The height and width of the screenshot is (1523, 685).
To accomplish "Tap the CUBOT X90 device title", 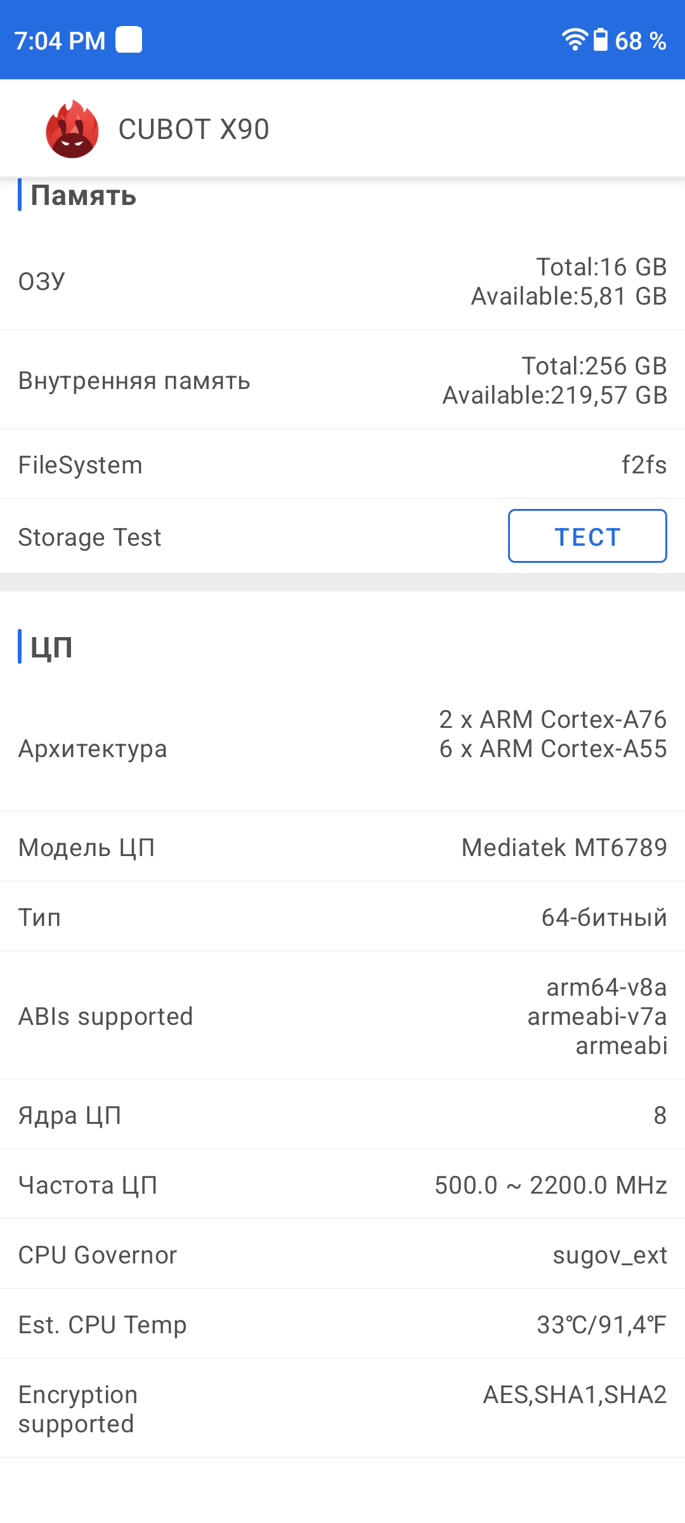I will pos(193,129).
